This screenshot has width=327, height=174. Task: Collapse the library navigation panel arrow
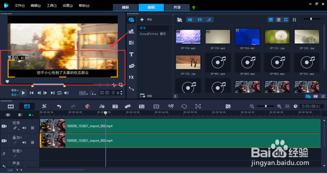[x=175, y=96]
